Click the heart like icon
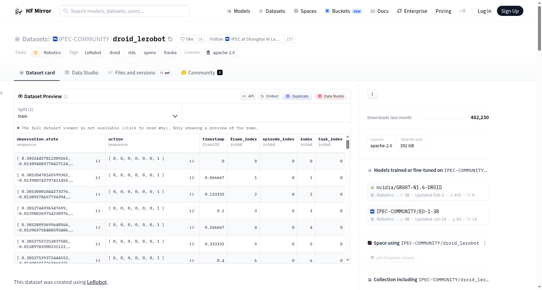This screenshot has width=542, height=290. [183, 39]
